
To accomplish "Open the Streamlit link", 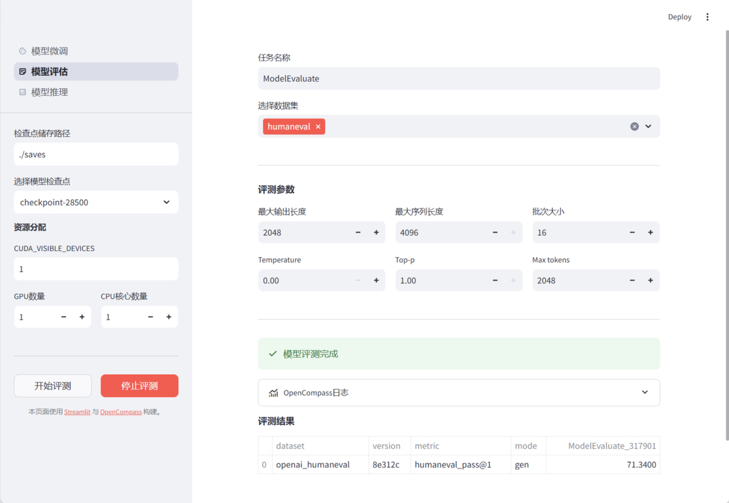I will (x=77, y=412).
